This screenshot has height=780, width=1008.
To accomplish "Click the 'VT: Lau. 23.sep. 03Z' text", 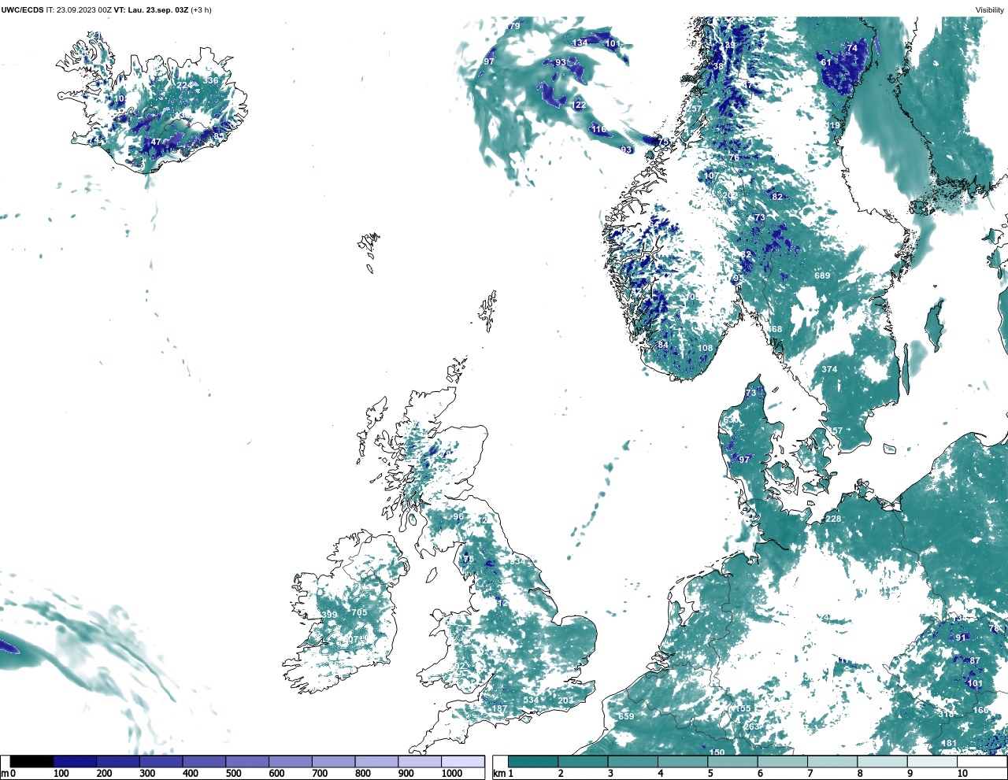I will [150, 10].
